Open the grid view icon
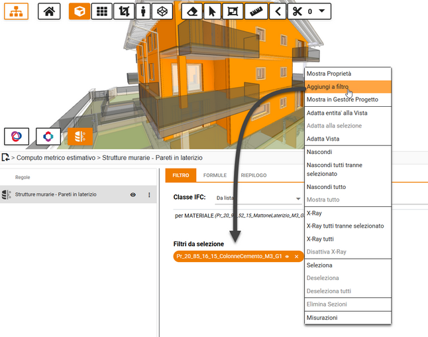This screenshot has height=337, width=428. (102, 11)
